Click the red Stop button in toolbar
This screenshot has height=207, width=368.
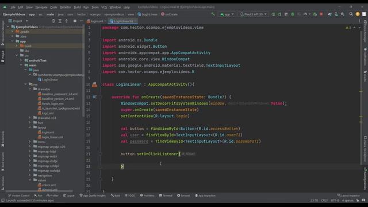[x=321, y=14]
